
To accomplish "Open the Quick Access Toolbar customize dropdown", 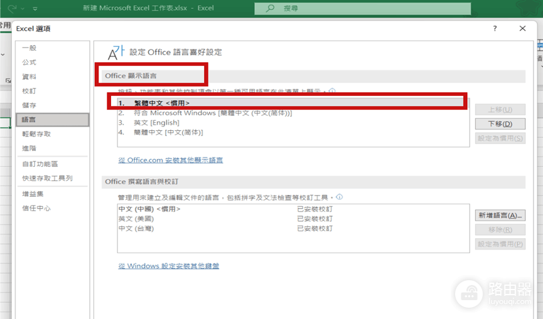I will [x=35, y=9].
